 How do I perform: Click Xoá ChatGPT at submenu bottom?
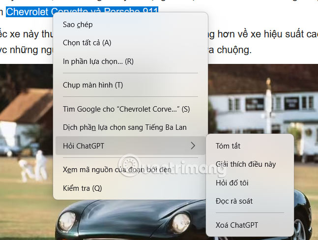coord(250,225)
